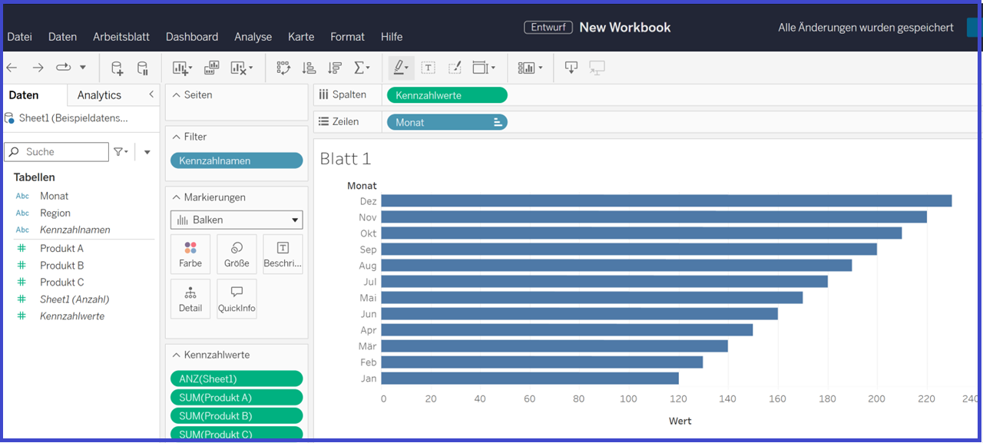The image size is (983, 443).
Task: Add a new data source via cylinder-plus icon
Action: [x=117, y=68]
